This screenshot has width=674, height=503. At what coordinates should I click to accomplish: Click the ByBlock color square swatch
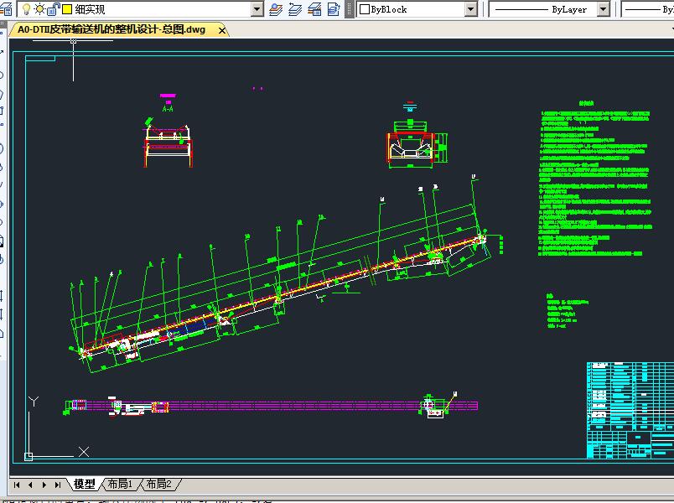pyautogui.click(x=365, y=9)
